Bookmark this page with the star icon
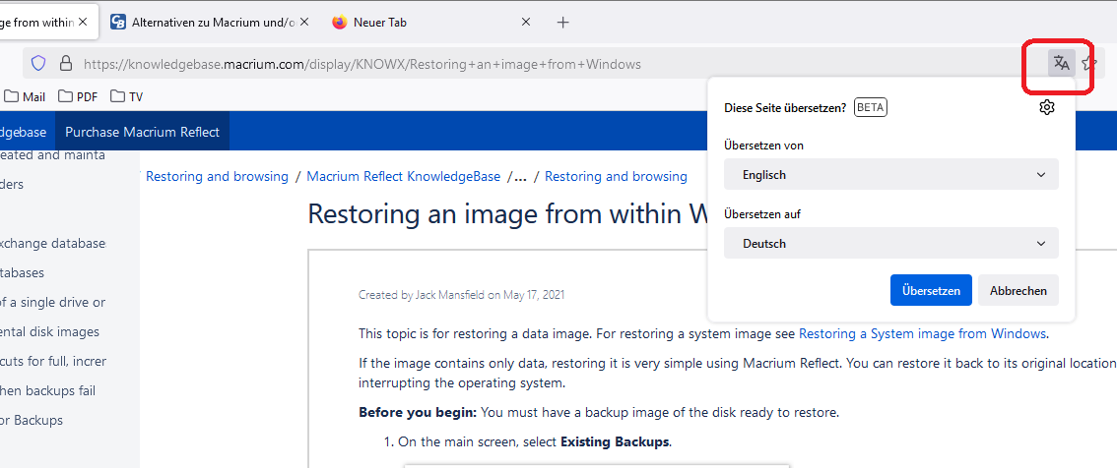 pos(1087,63)
